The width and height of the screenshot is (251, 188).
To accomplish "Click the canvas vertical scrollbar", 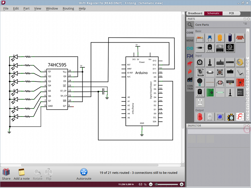I will click(183, 71).
